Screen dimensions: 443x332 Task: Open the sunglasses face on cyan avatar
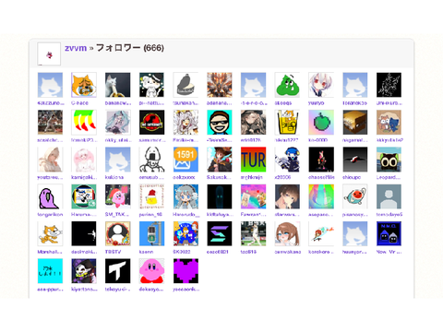pyautogui.click(x=220, y=123)
